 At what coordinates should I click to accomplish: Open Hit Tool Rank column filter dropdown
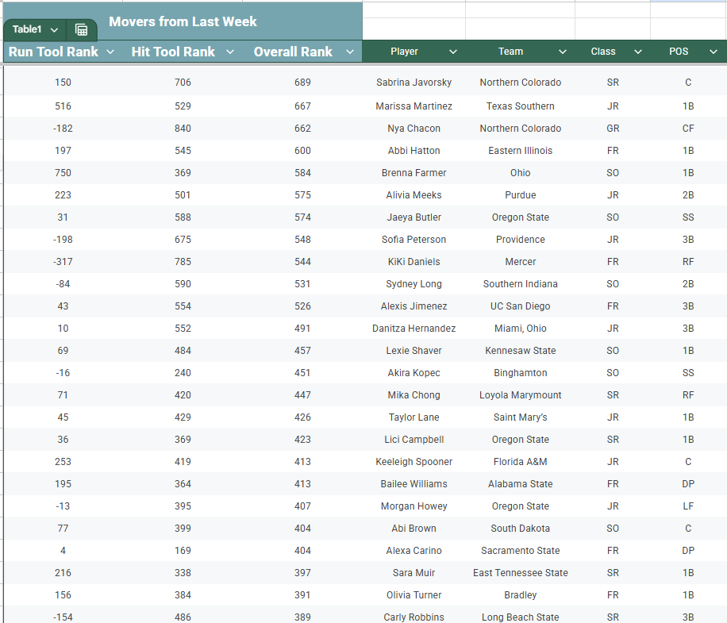pos(230,52)
